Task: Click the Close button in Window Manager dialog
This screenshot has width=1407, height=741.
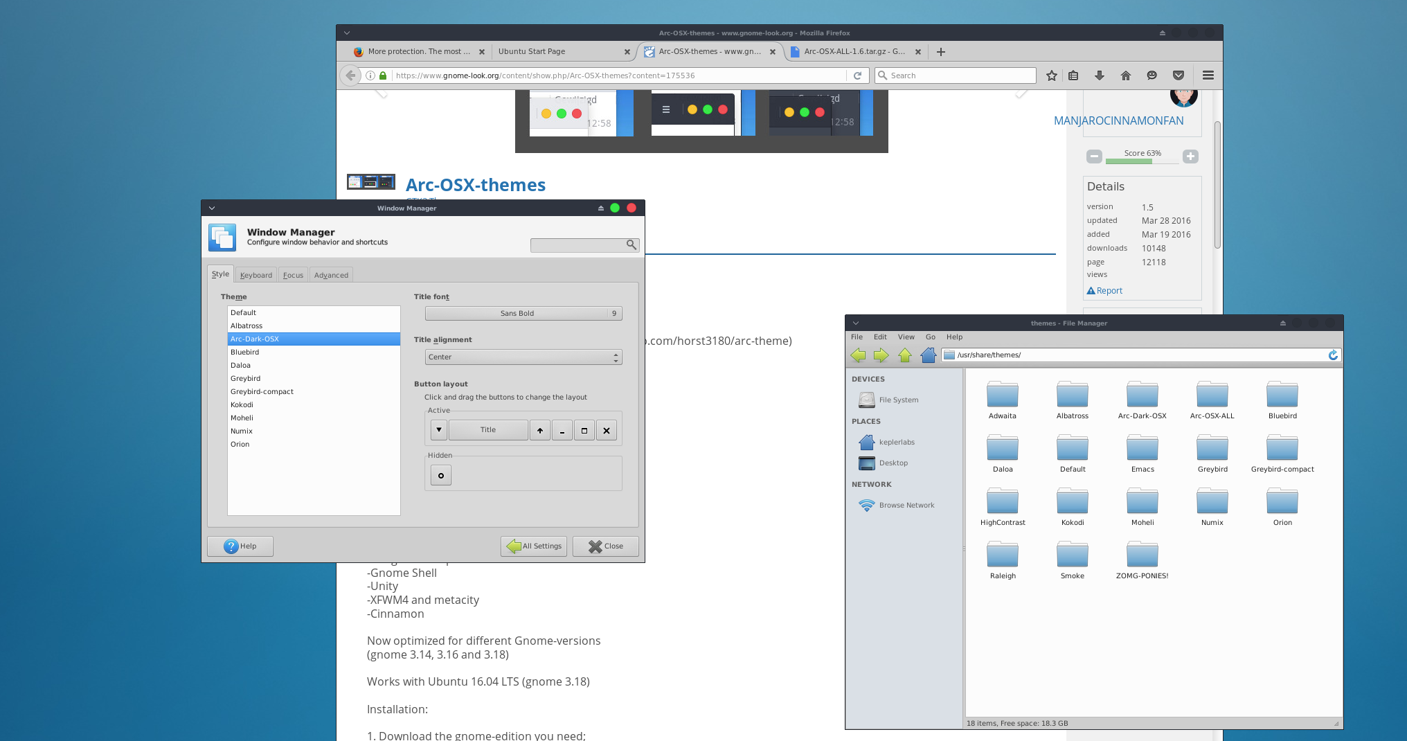Action: click(606, 546)
